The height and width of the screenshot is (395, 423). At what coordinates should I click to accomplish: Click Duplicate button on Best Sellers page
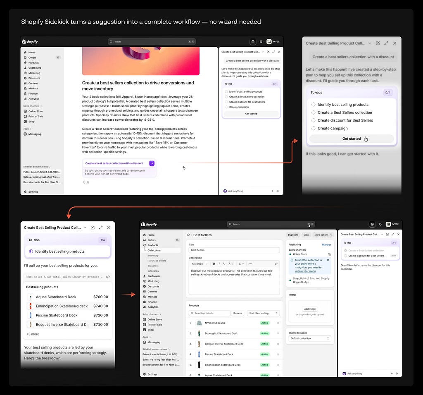pos(293,235)
